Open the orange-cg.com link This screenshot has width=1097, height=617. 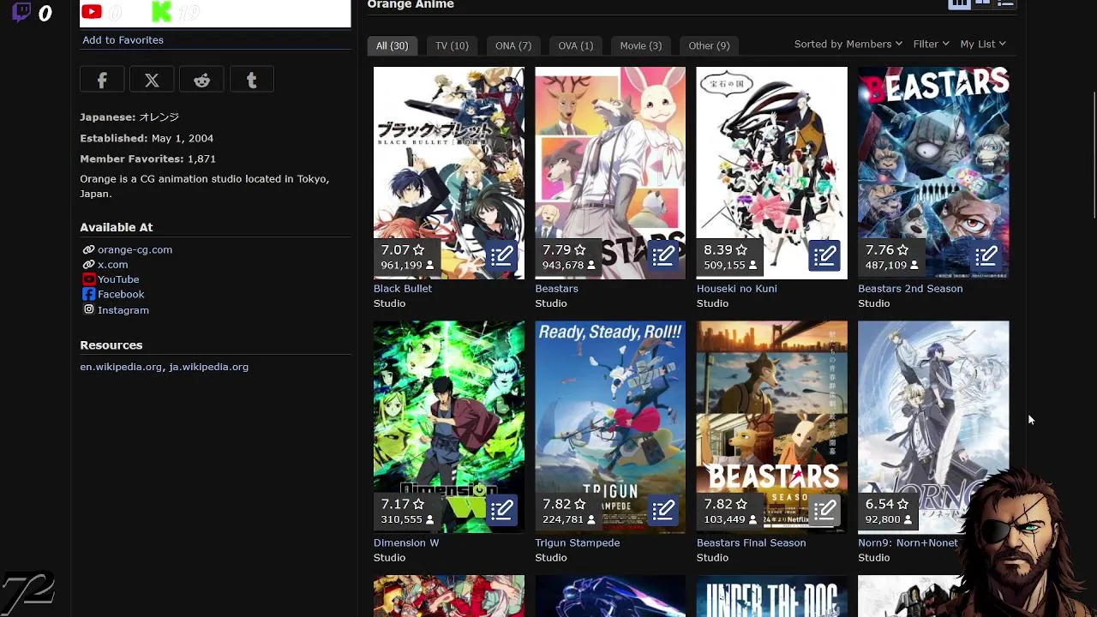135,249
